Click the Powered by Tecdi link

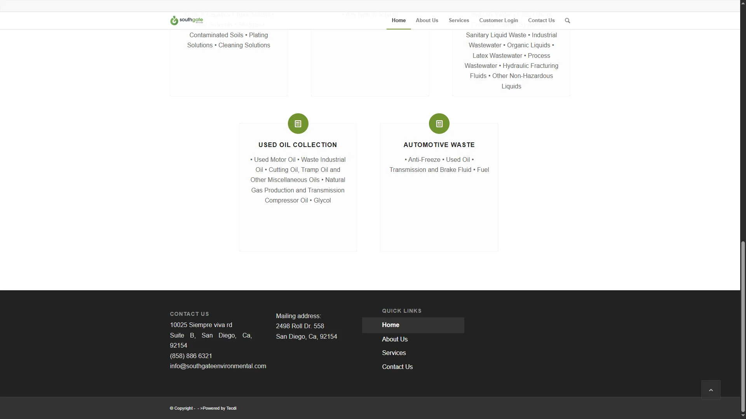point(220,409)
